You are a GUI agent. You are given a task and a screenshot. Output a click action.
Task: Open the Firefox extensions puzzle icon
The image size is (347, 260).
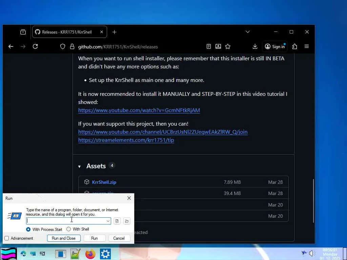pos(294,46)
